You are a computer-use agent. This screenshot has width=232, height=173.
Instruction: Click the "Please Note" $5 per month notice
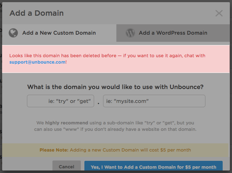pyautogui.click(x=115, y=150)
